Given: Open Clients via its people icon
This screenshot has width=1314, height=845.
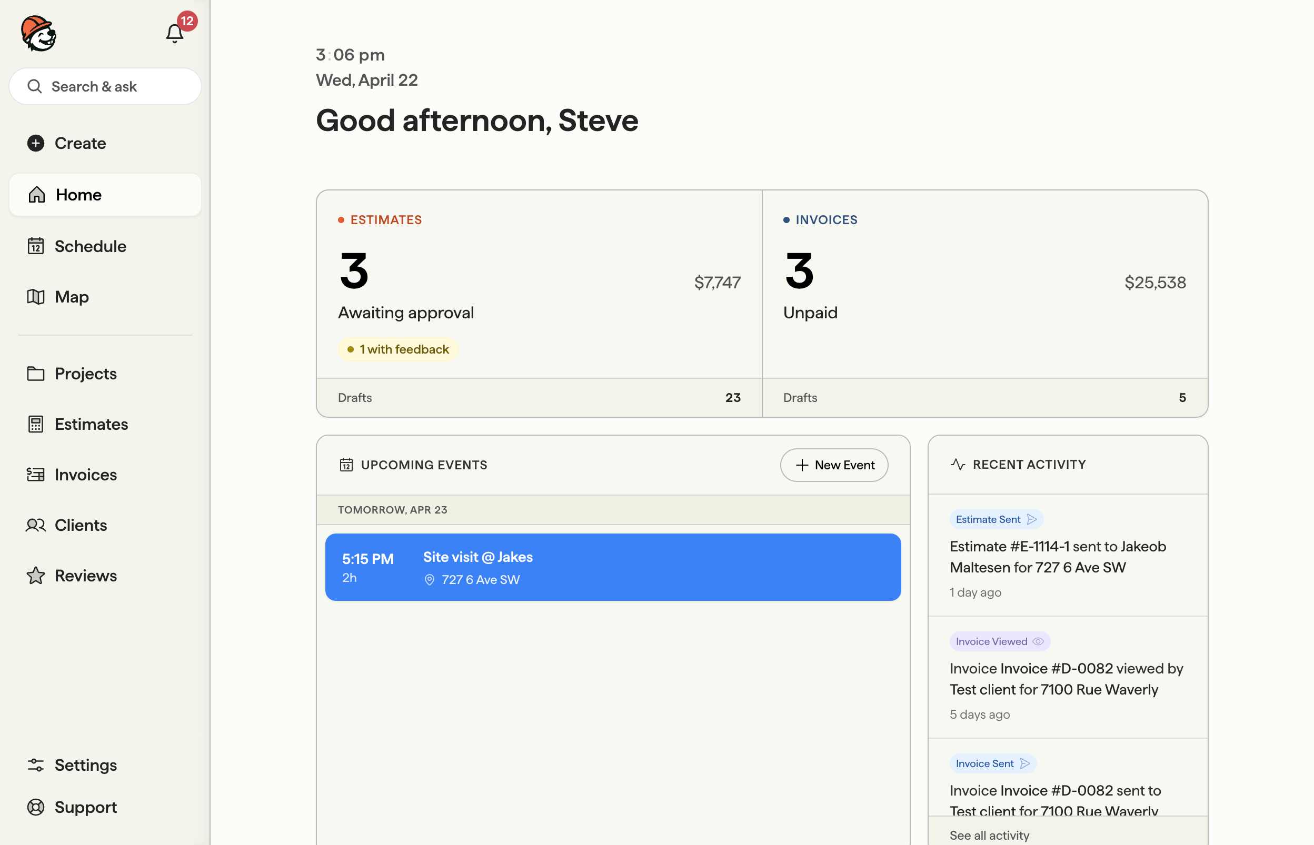Looking at the screenshot, I should (36, 525).
